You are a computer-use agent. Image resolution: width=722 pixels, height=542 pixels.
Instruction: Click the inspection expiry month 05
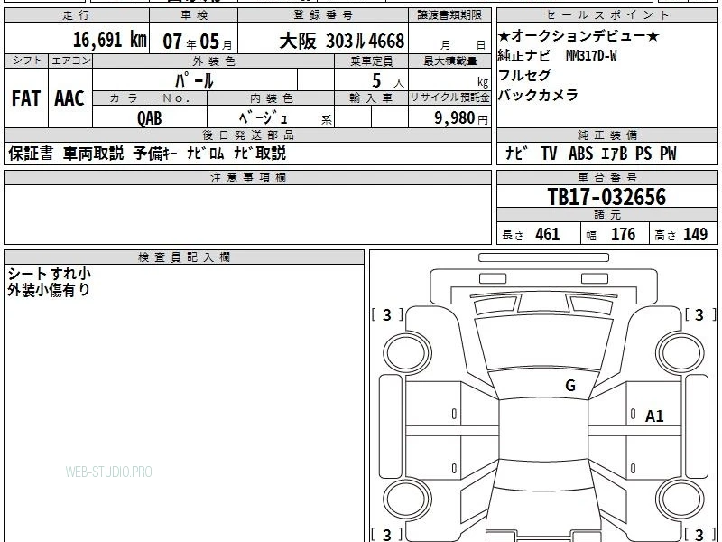[209, 42]
